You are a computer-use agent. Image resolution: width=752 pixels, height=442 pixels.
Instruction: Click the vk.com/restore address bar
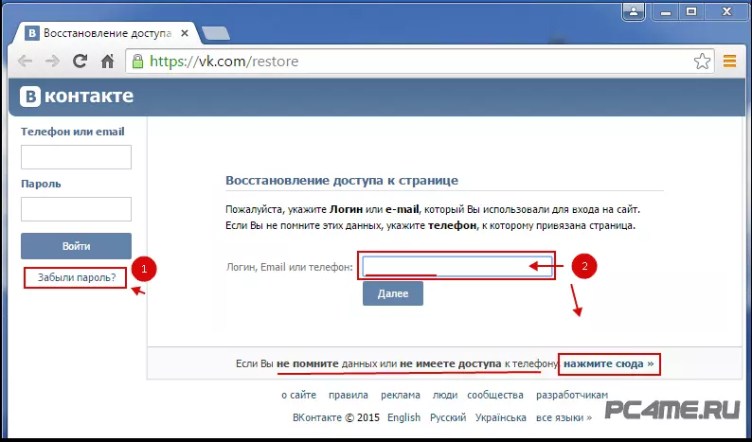click(x=420, y=61)
